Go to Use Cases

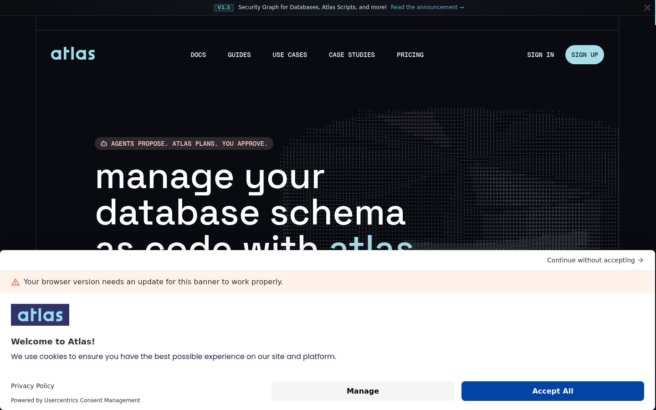tap(290, 55)
